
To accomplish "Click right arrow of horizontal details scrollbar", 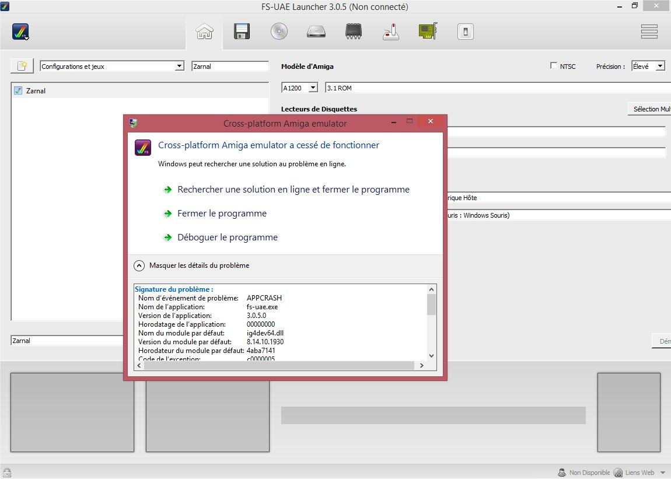I will tap(421, 366).
